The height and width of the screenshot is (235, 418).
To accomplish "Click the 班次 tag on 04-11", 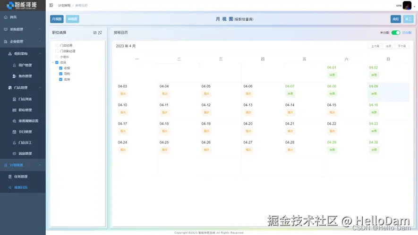I will coord(165,112).
